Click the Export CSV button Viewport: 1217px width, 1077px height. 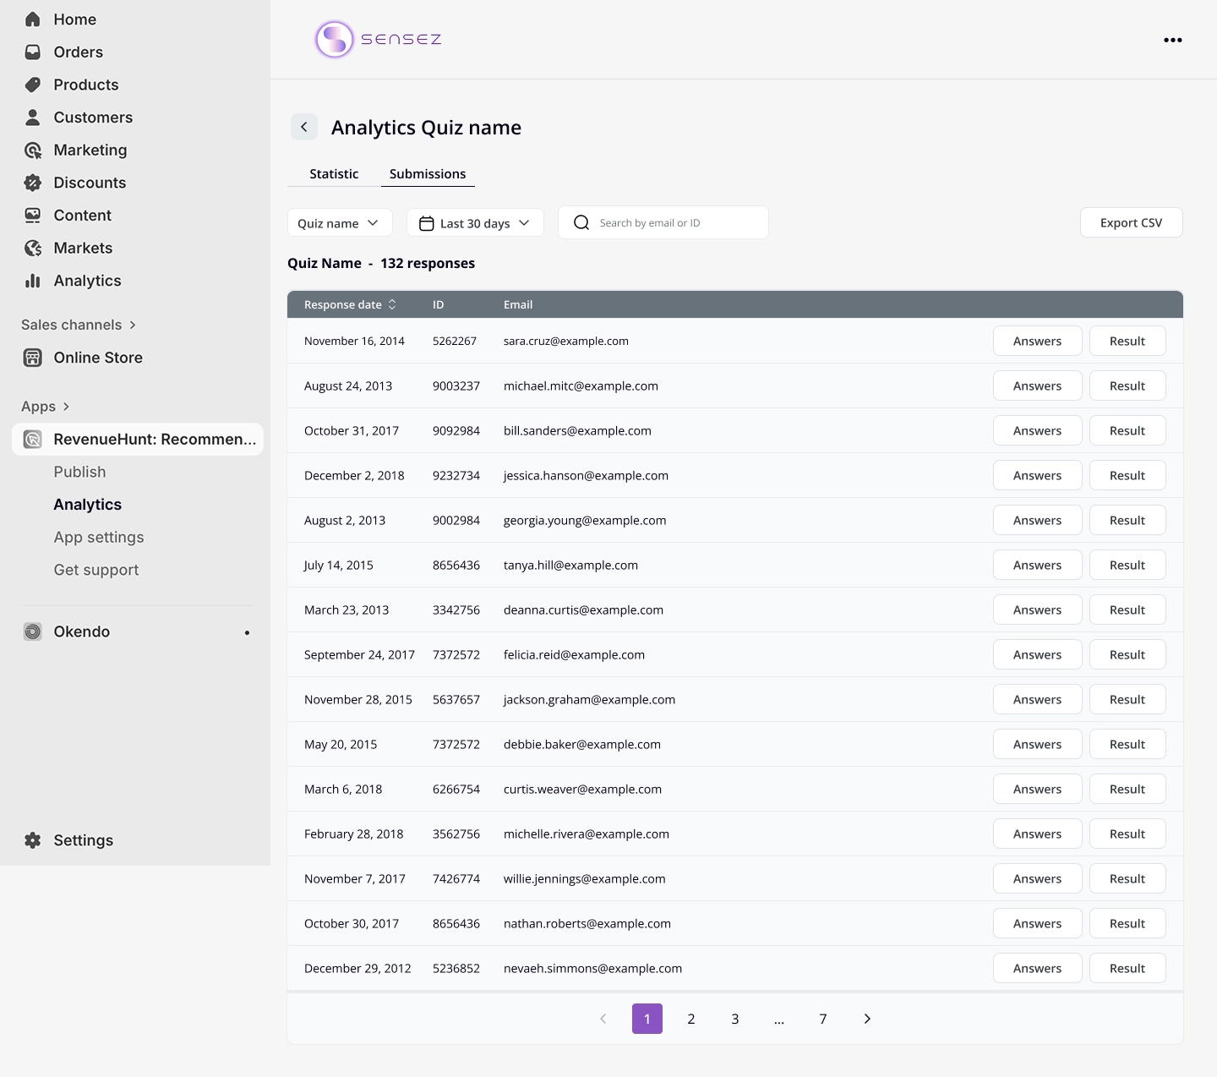pos(1131,223)
